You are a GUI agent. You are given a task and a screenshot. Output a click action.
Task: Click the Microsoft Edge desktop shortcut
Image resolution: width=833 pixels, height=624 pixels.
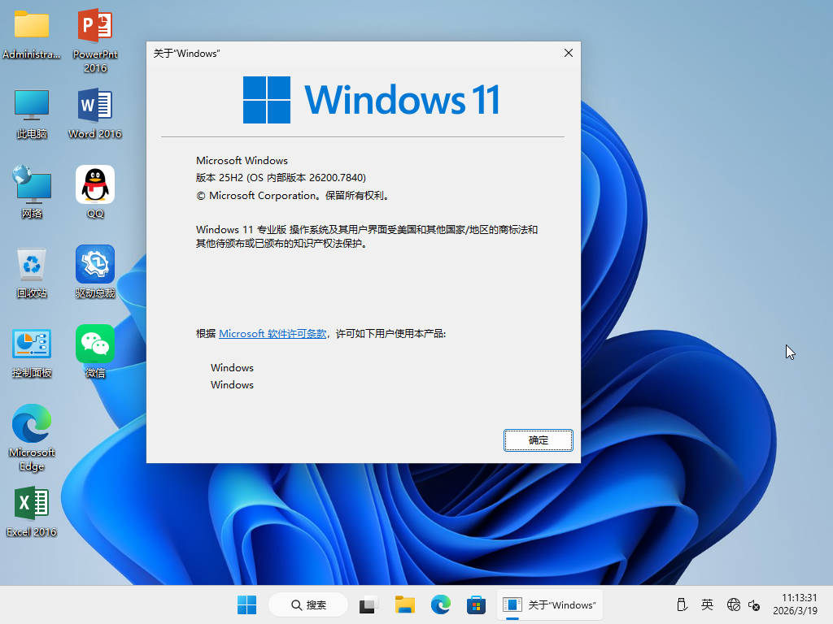(x=32, y=424)
